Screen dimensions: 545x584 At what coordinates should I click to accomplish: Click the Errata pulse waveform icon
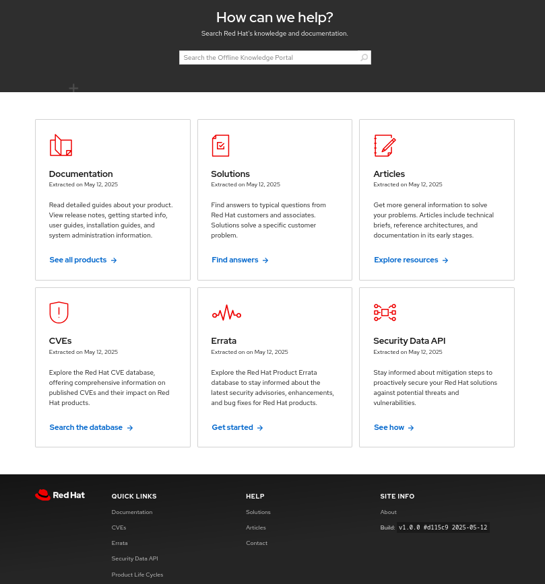pos(226,313)
